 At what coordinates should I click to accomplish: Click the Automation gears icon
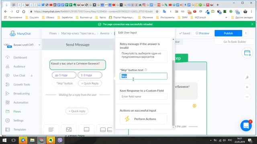(x=8, y=102)
